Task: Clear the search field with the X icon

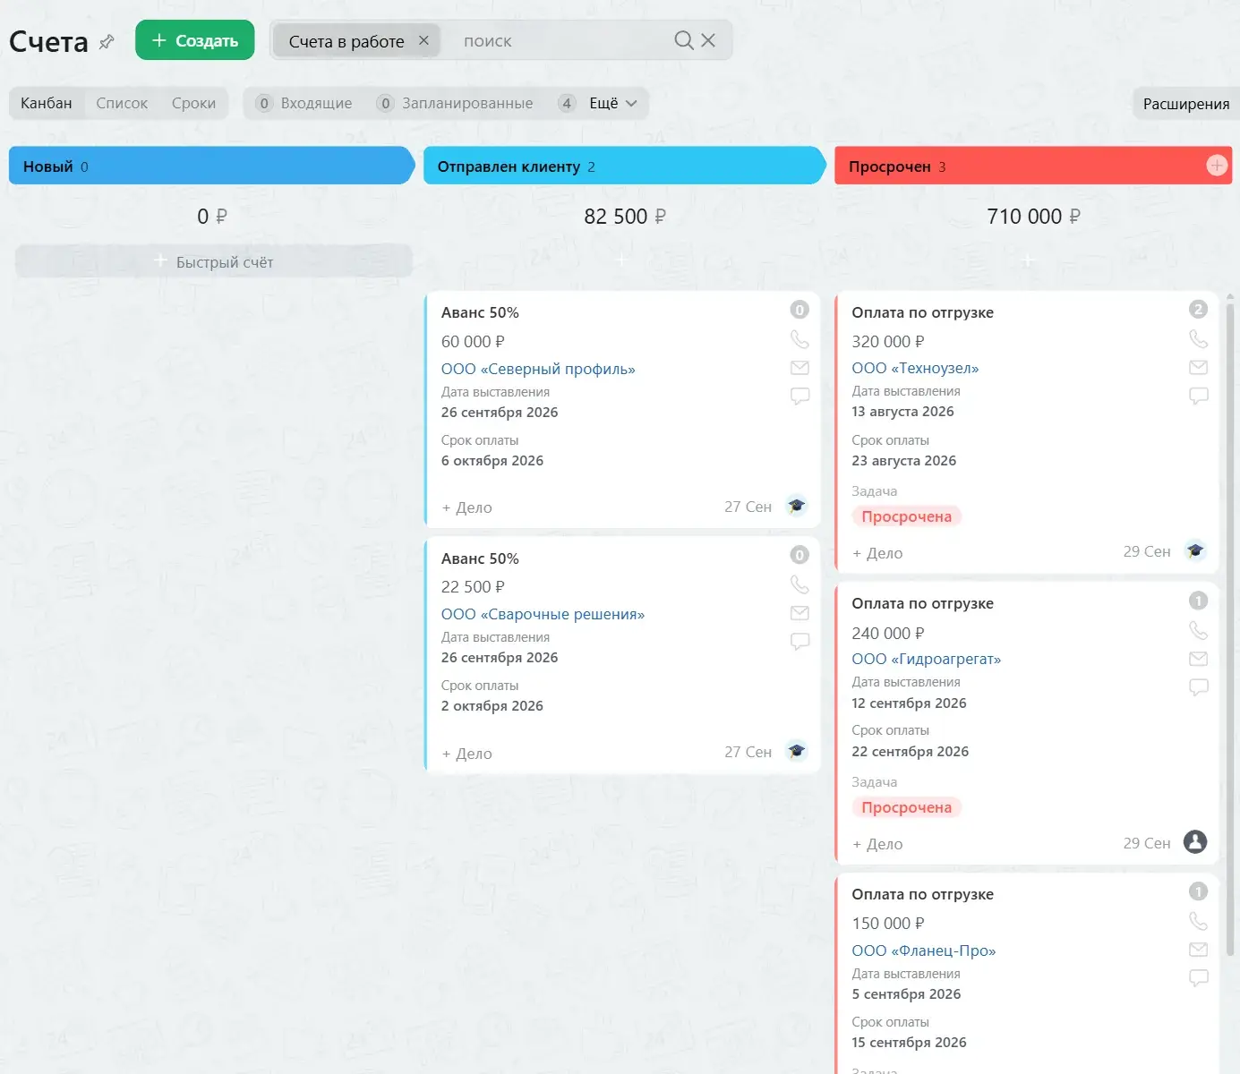Action: tap(708, 40)
